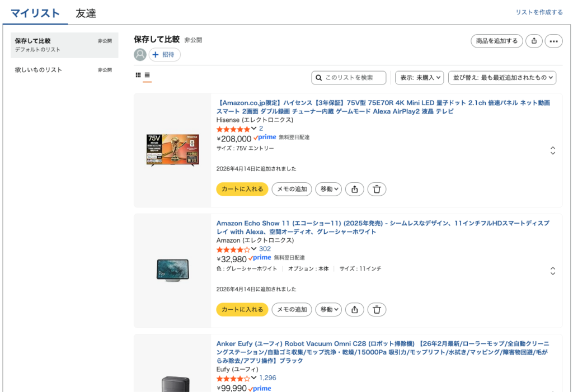Click the profile avatar icon

point(140,55)
